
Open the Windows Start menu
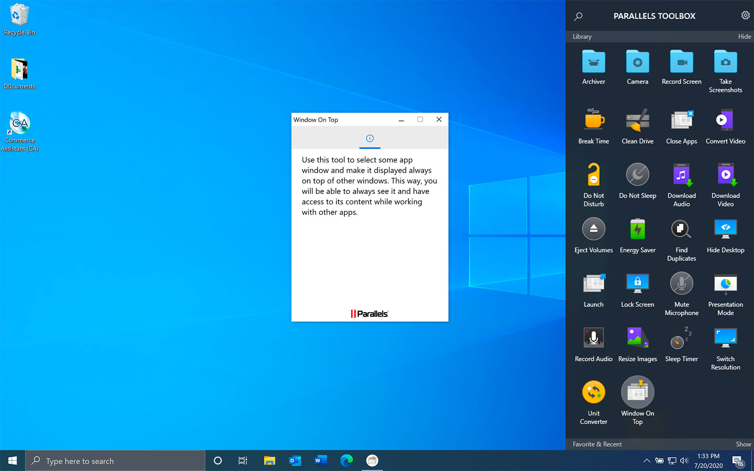[x=12, y=461]
